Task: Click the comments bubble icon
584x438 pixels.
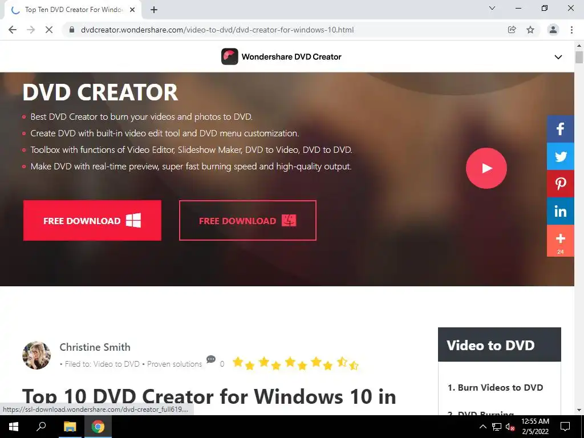Action: (x=211, y=359)
